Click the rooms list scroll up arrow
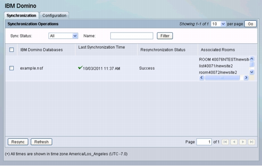262x166 pixels. coord(252,59)
